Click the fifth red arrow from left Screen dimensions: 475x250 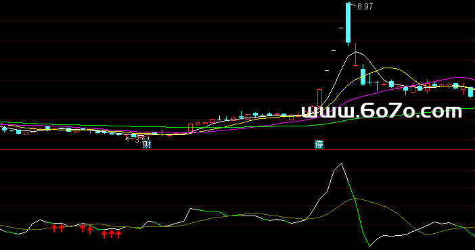click(104, 234)
